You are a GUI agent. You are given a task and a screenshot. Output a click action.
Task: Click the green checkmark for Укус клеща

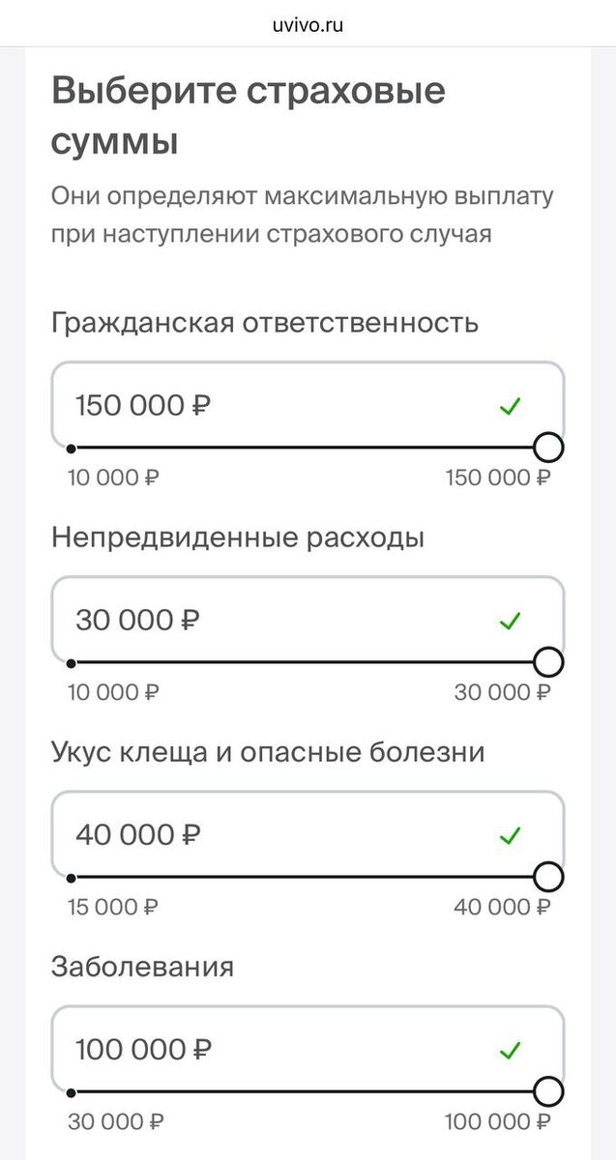point(512,835)
